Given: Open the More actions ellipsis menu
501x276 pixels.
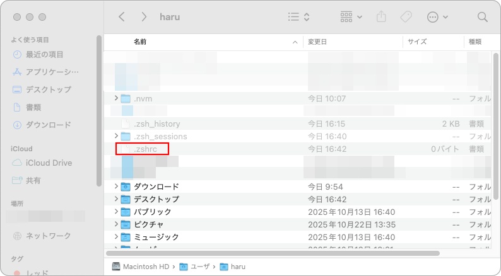Looking at the screenshot, I should [x=437, y=17].
